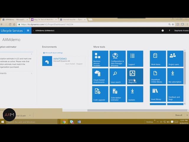
Task: Open Skype from the taskbar
Action: [x=72, y=122]
